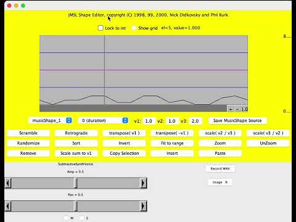Click minus icon in shape graph corner
Viewport: 296px width, 222px height.
[x=237, y=109]
